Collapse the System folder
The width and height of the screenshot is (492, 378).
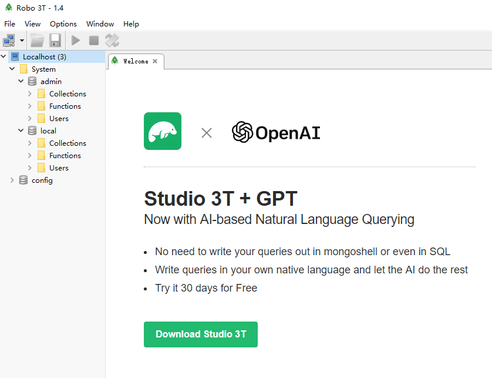tap(12, 69)
